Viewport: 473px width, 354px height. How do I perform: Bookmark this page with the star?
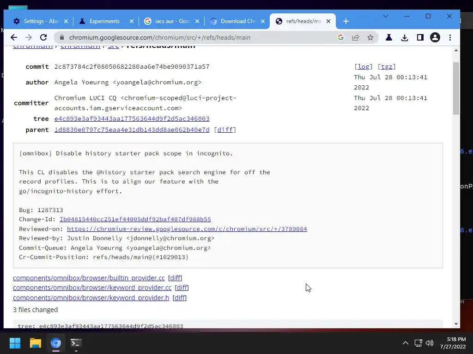tap(370, 37)
